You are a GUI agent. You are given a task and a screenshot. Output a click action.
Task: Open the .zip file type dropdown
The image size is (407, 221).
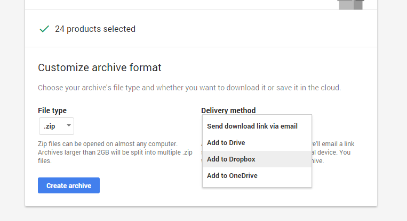(55, 126)
